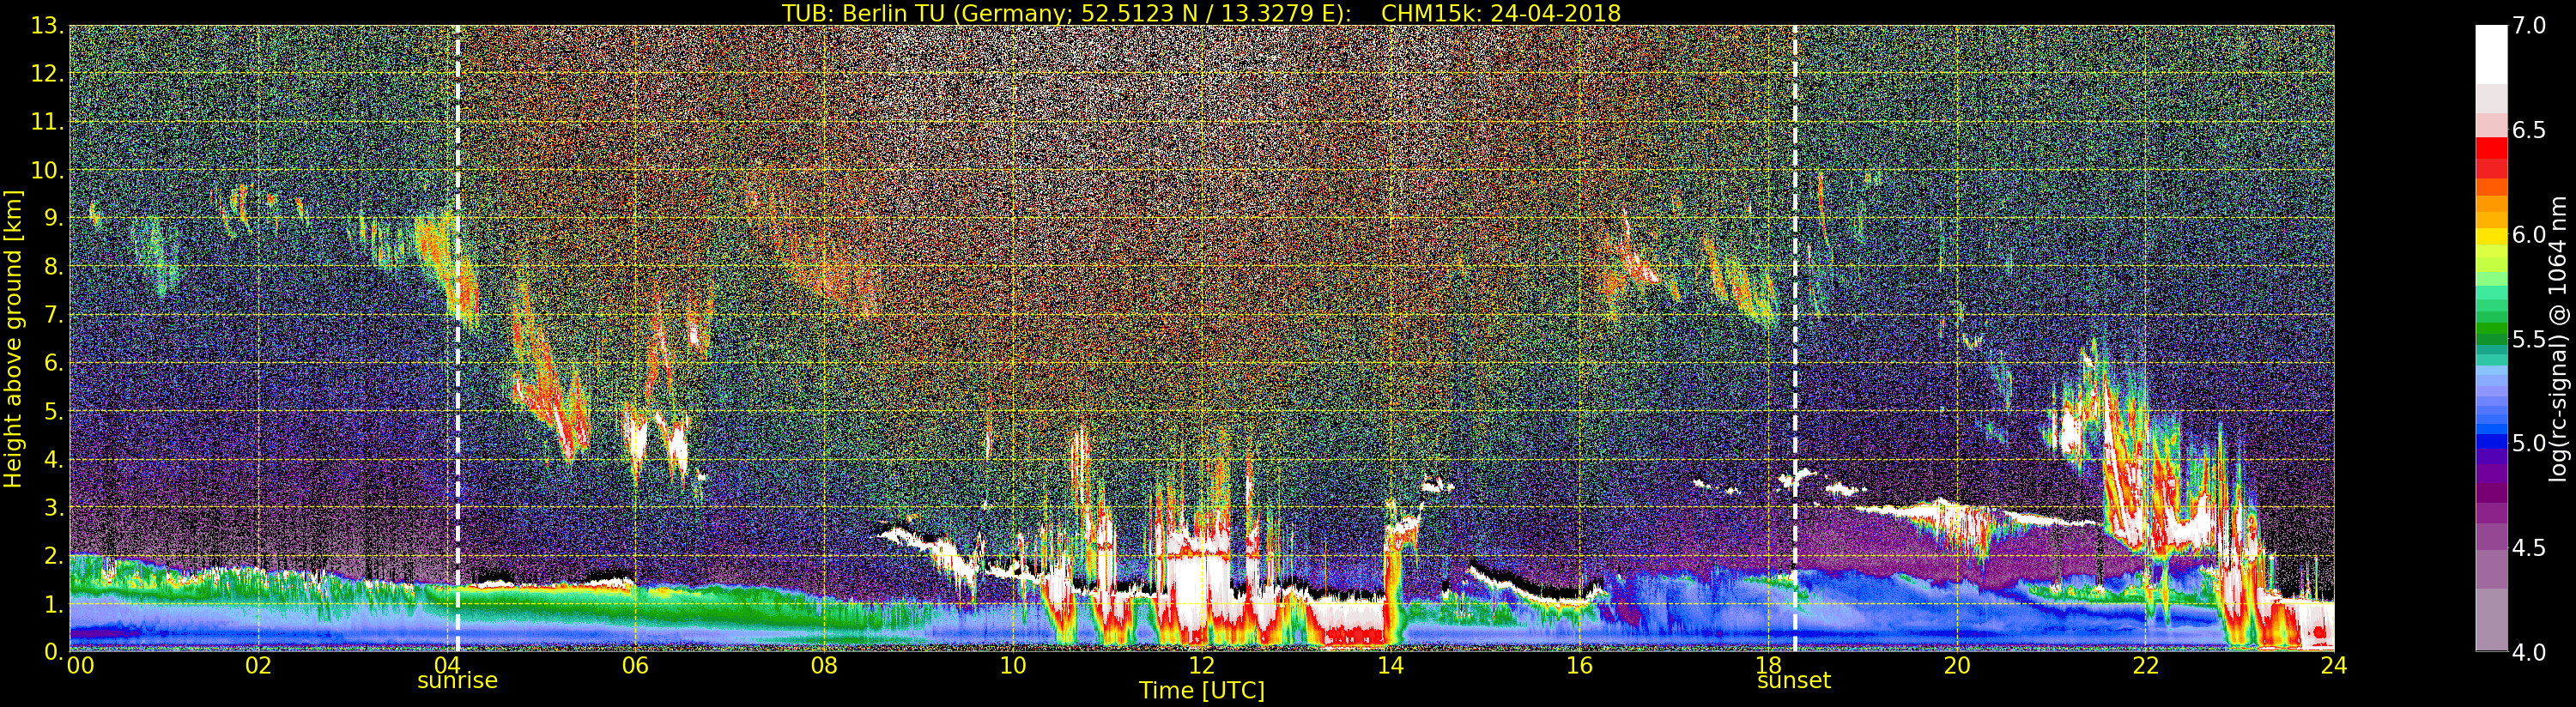The height and width of the screenshot is (707, 2576).
Task: Click the height-axis tick label '5.'
Action: [55, 411]
